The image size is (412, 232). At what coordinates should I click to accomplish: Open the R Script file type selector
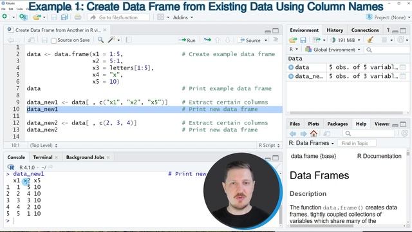269,145
